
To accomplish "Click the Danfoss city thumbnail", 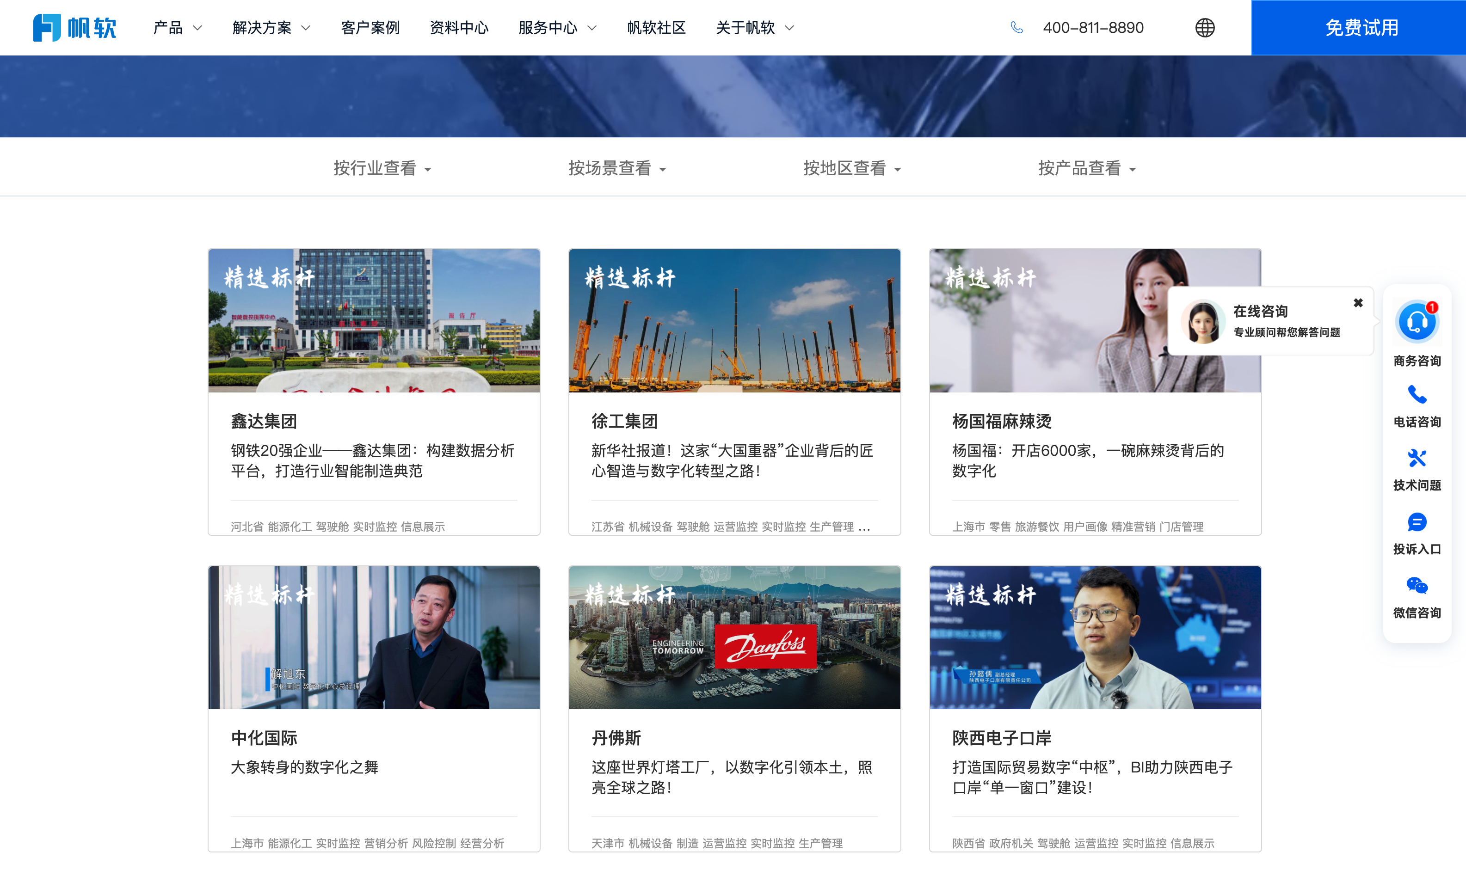I will [734, 637].
